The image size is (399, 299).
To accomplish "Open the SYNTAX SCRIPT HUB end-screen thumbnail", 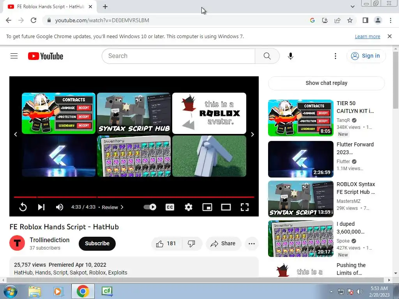I will click(134, 113).
